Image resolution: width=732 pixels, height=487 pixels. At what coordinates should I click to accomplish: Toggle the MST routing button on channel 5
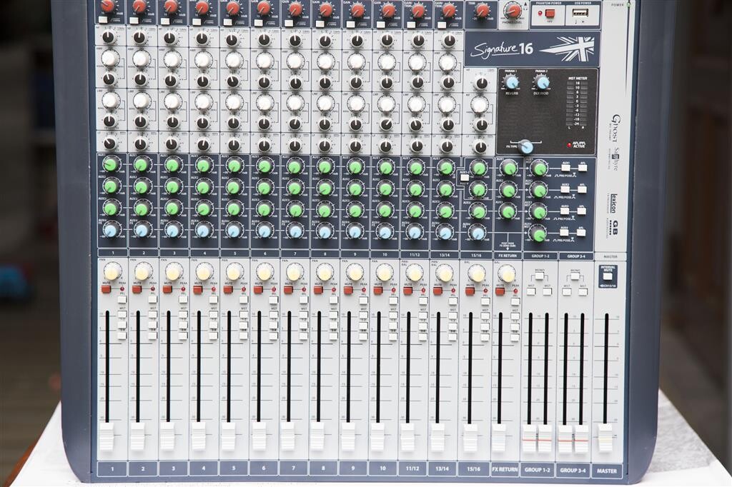point(244,314)
